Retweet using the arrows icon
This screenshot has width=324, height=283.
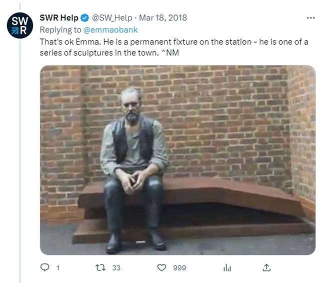[100, 267]
